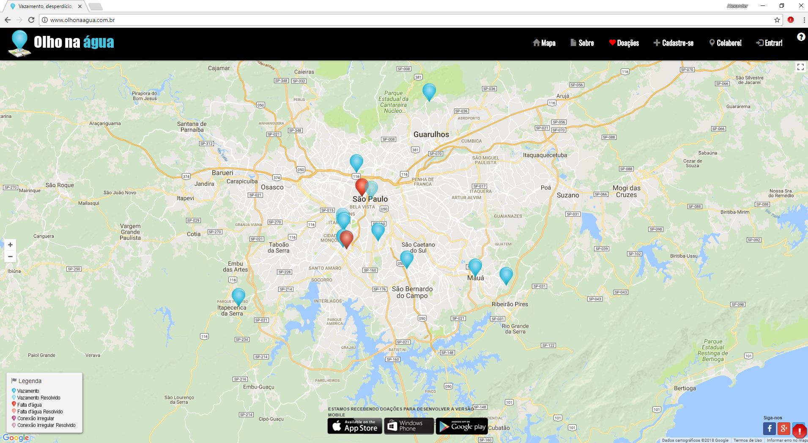Click the Conexão Irregular Resolvido legend entry

pos(44,425)
